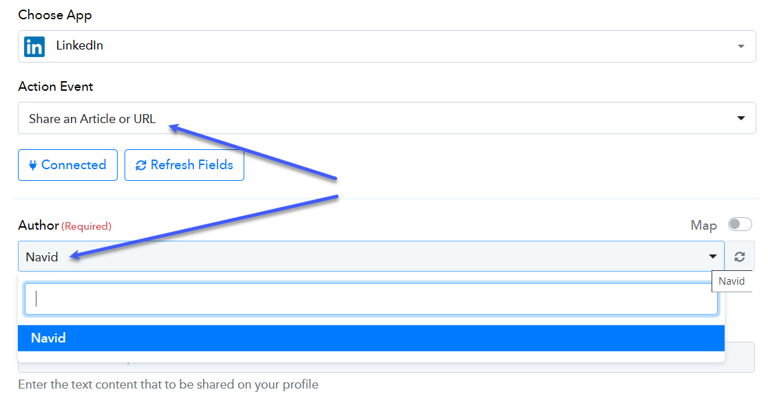768x403 pixels.
Task: Select the highlighted Navid option
Action: click(x=371, y=338)
